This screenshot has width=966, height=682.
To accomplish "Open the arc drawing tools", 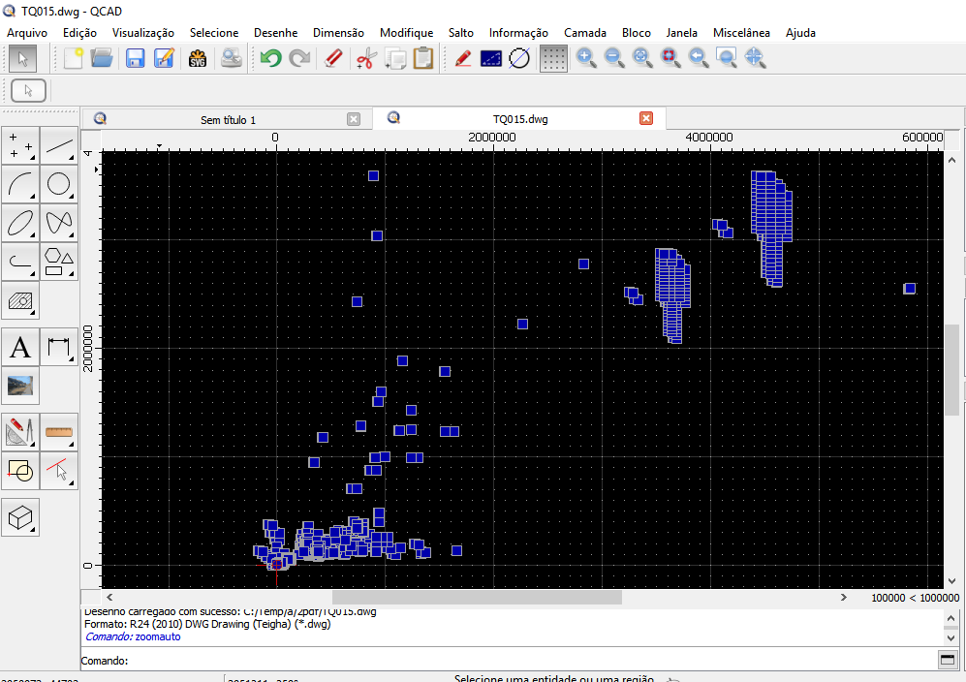I will (20, 184).
